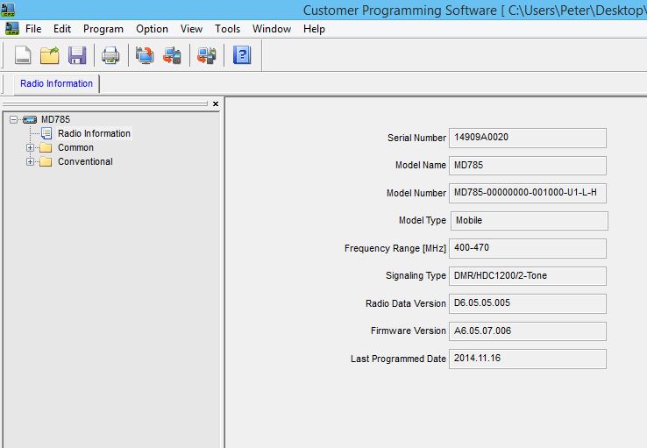Click the CPS application icon in title bar
This screenshot has width=647, height=448.
pyautogui.click(x=7, y=9)
